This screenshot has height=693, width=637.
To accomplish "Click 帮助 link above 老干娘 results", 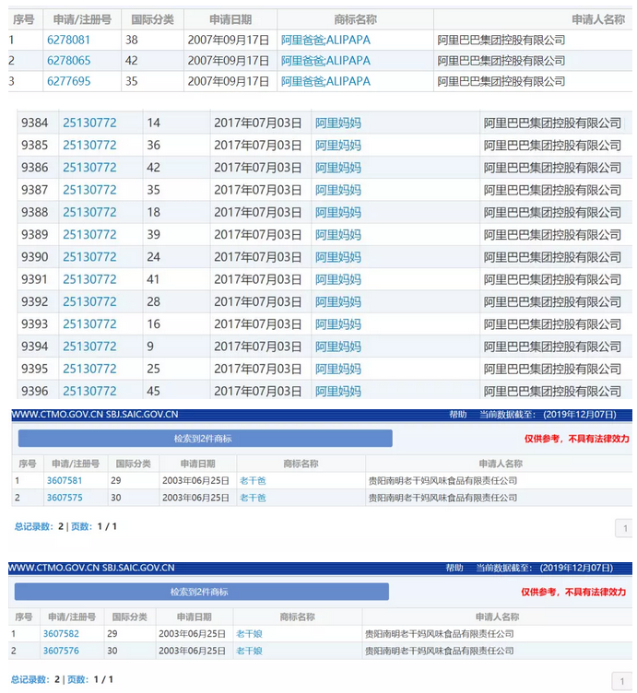I will [x=454, y=568].
